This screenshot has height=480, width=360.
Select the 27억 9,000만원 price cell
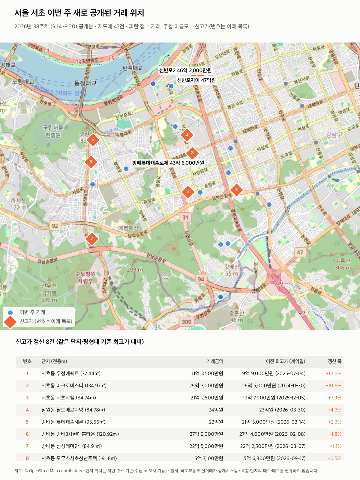pos(206,434)
